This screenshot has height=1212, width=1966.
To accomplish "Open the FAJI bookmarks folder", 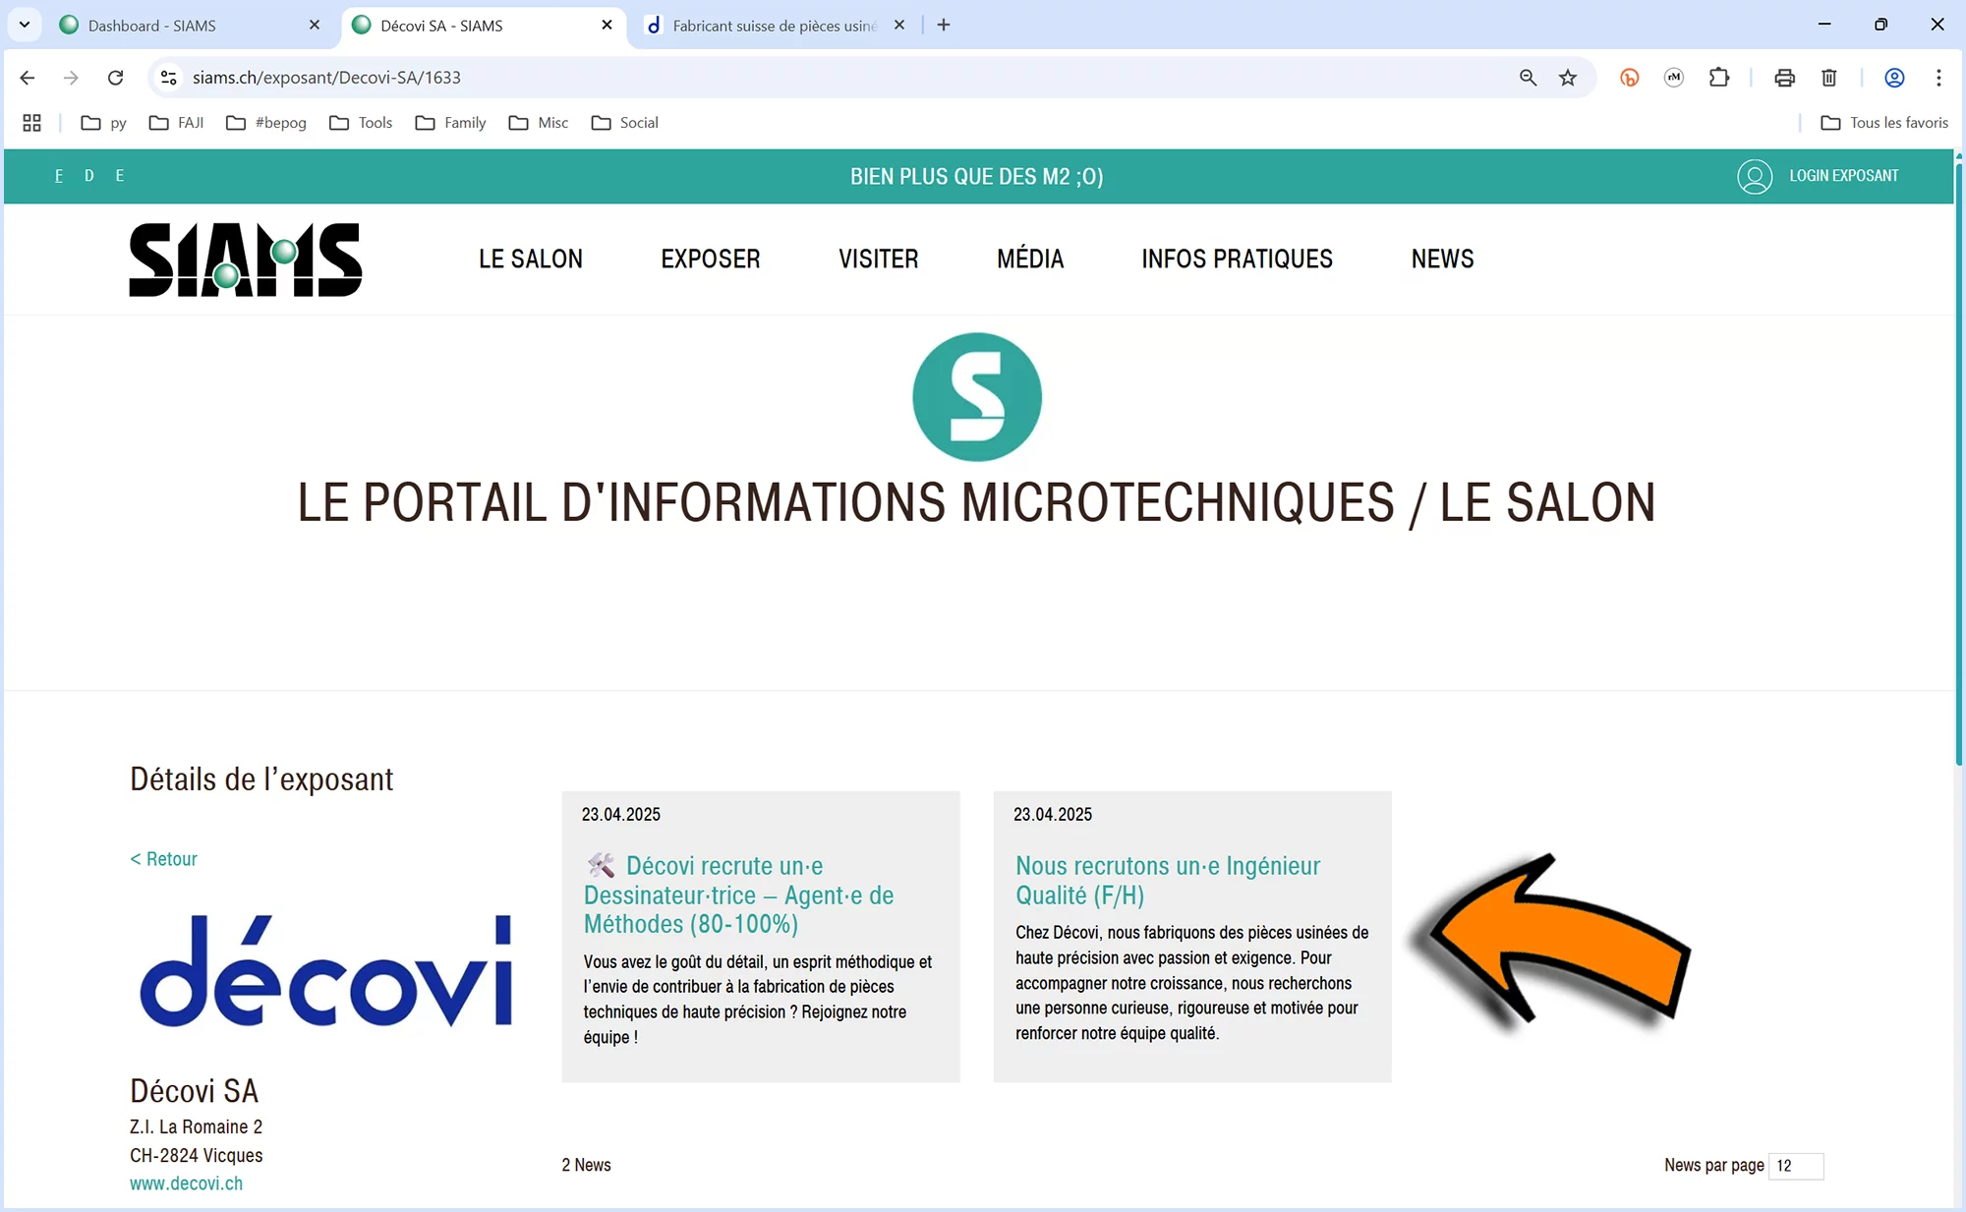I will (x=177, y=123).
